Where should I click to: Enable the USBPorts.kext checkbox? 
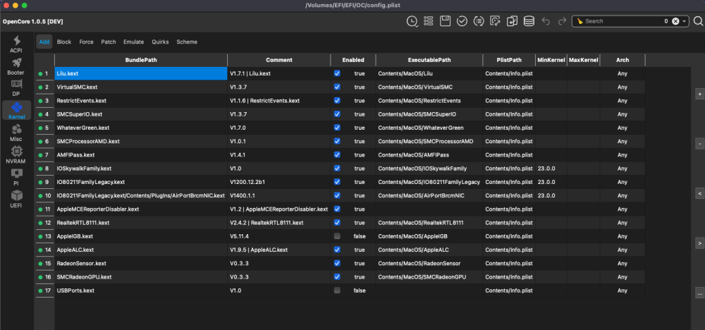(x=337, y=291)
